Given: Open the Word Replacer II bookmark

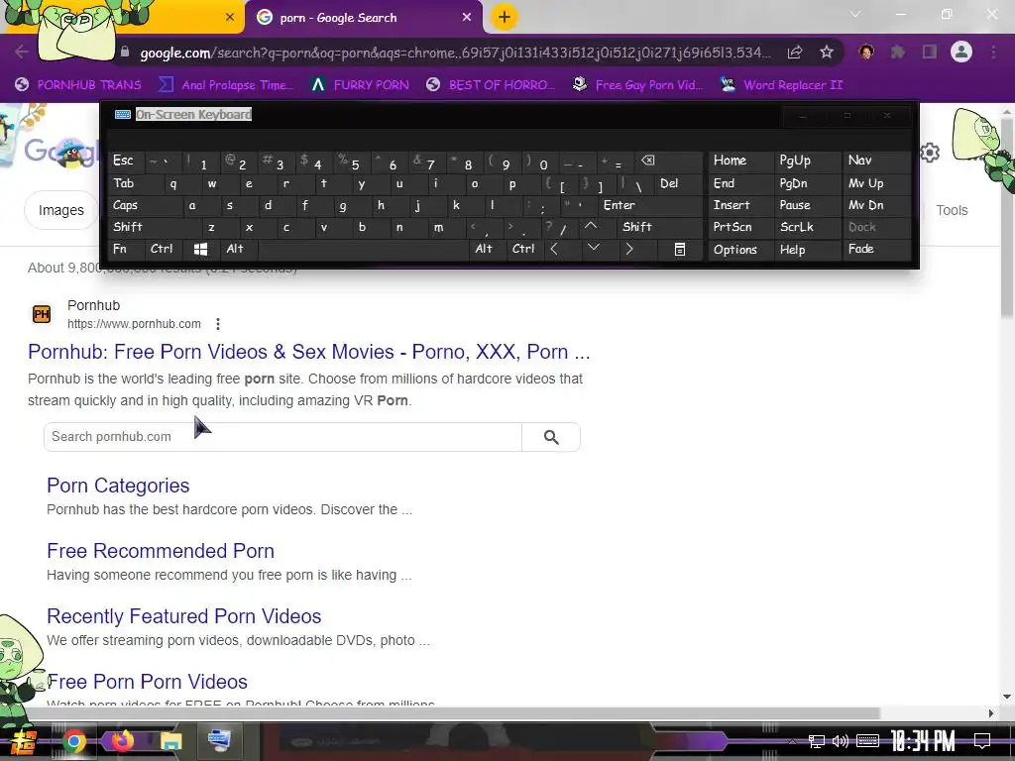Looking at the screenshot, I should (x=783, y=85).
